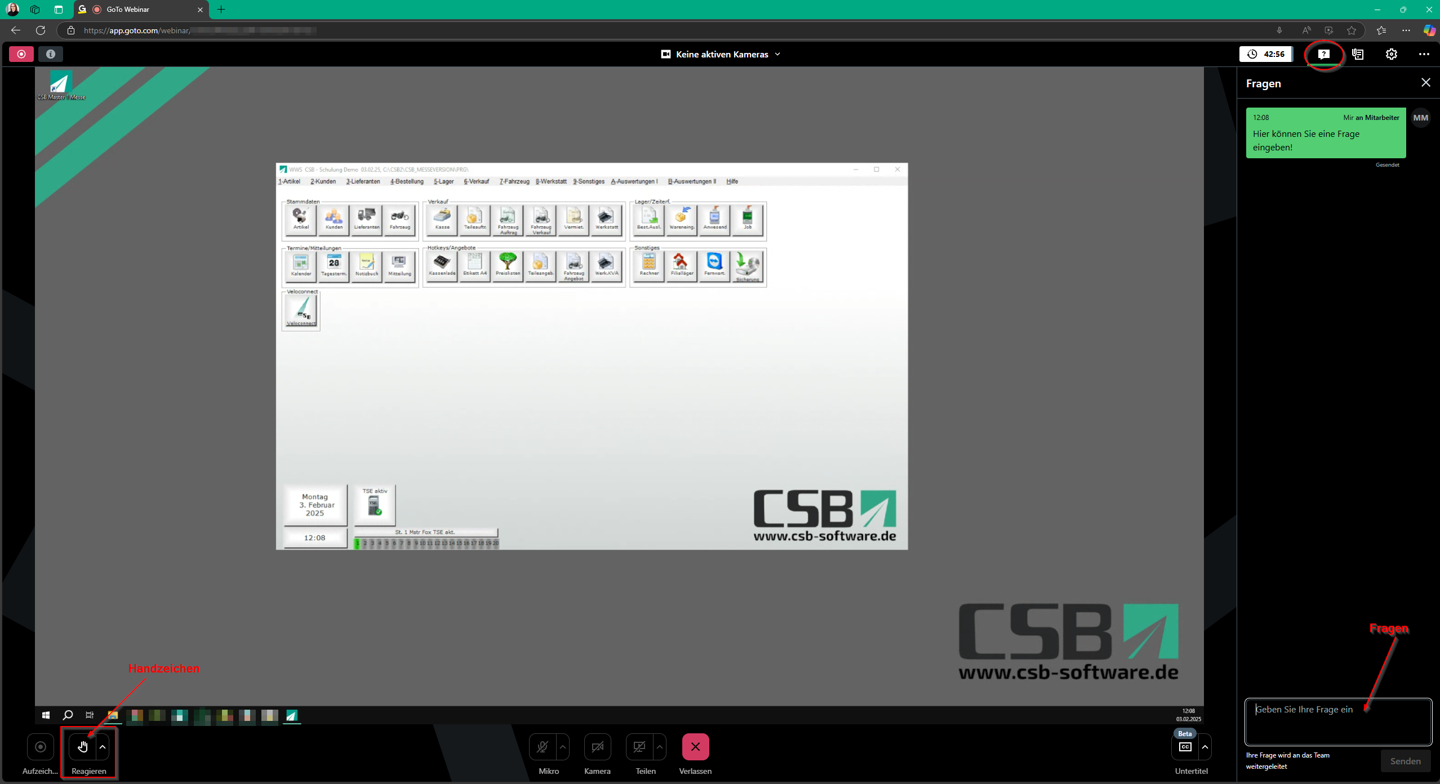This screenshot has height=784, width=1440.
Task: Add this page to browser favorites
Action: [x=1351, y=30]
